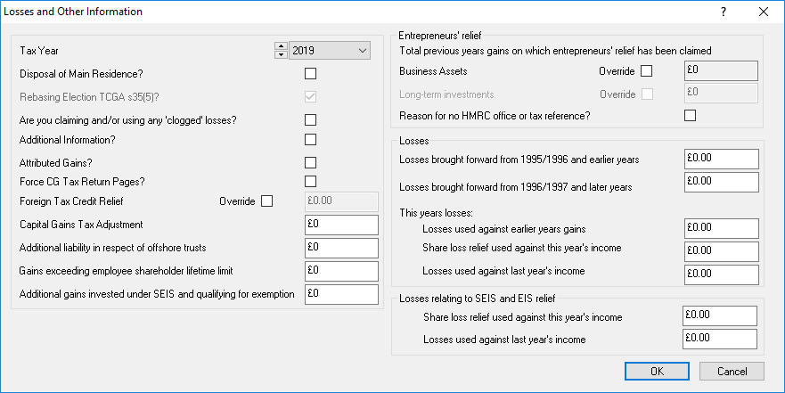The image size is (785, 393).
Task: Click Gains exceeding employee shareholder limit field
Action: pyautogui.click(x=341, y=270)
